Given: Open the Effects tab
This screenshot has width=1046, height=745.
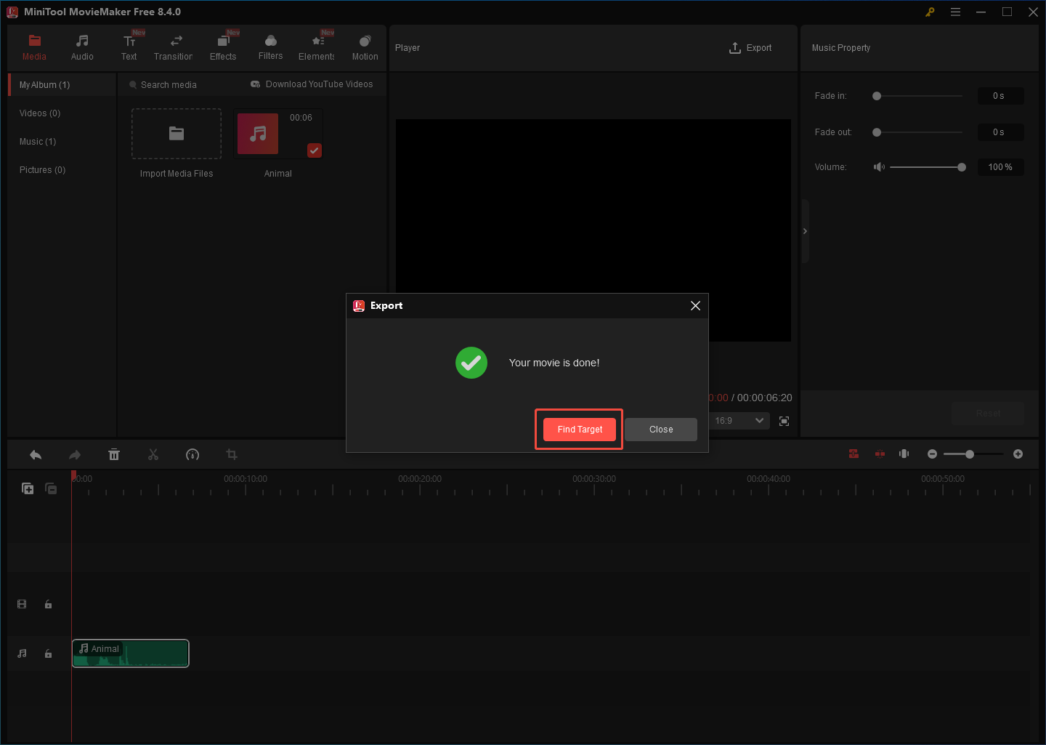Looking at the screenshot, I should pyautogui.click(x=223, y=47).
